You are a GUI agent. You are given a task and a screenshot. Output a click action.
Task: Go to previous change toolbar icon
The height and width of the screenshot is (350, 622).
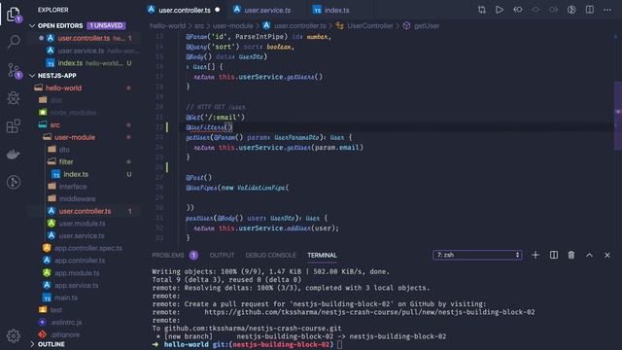(518, 10)
